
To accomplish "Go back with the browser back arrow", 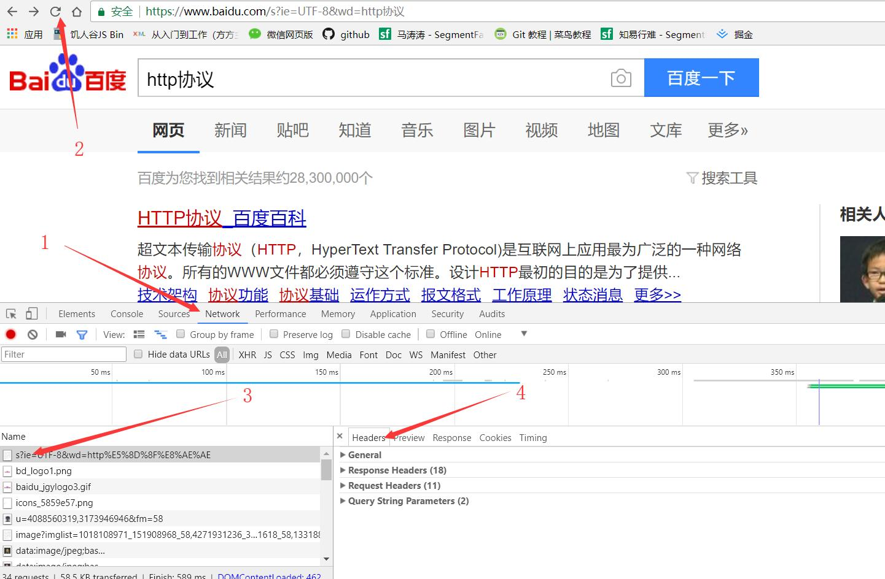I will coord(12,12).
